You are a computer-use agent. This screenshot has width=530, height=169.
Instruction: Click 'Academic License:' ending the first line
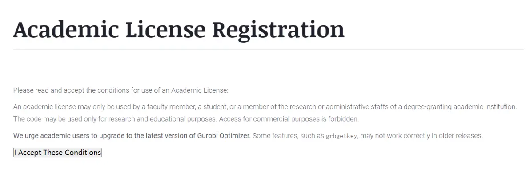200,90
